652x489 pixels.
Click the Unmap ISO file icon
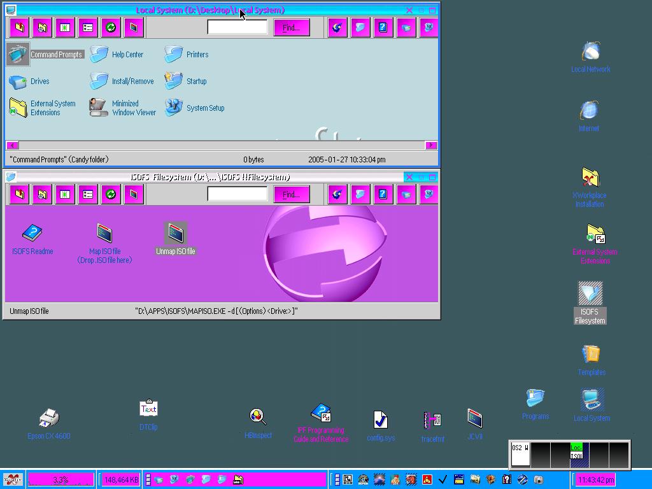(176, 234)
